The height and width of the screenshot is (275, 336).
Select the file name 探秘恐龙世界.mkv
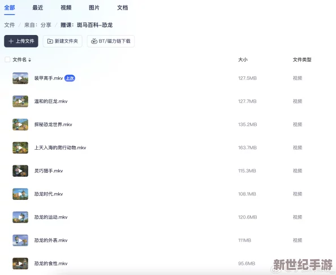53,124
